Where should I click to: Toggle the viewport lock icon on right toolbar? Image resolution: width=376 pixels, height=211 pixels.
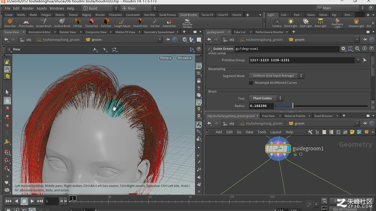pos(199,81)
